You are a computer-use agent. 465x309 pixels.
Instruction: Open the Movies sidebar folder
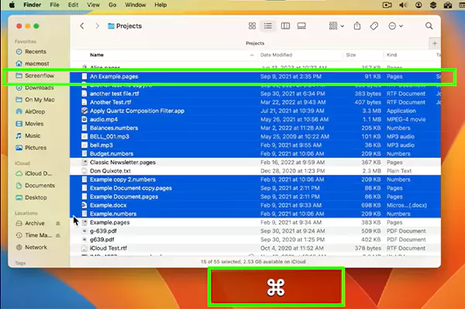point(29,124)
